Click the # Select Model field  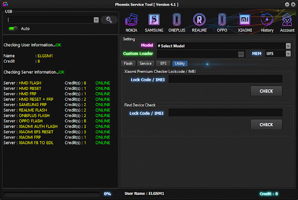tap(221, 46)
